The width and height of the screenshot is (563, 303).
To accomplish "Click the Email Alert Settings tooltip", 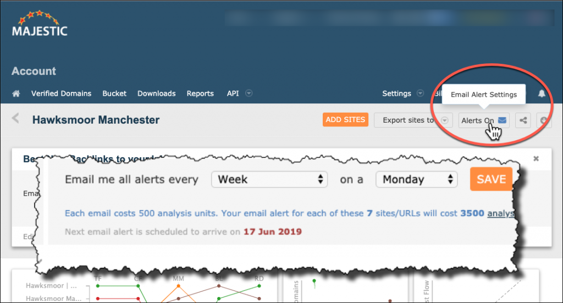I will (484, 95).
